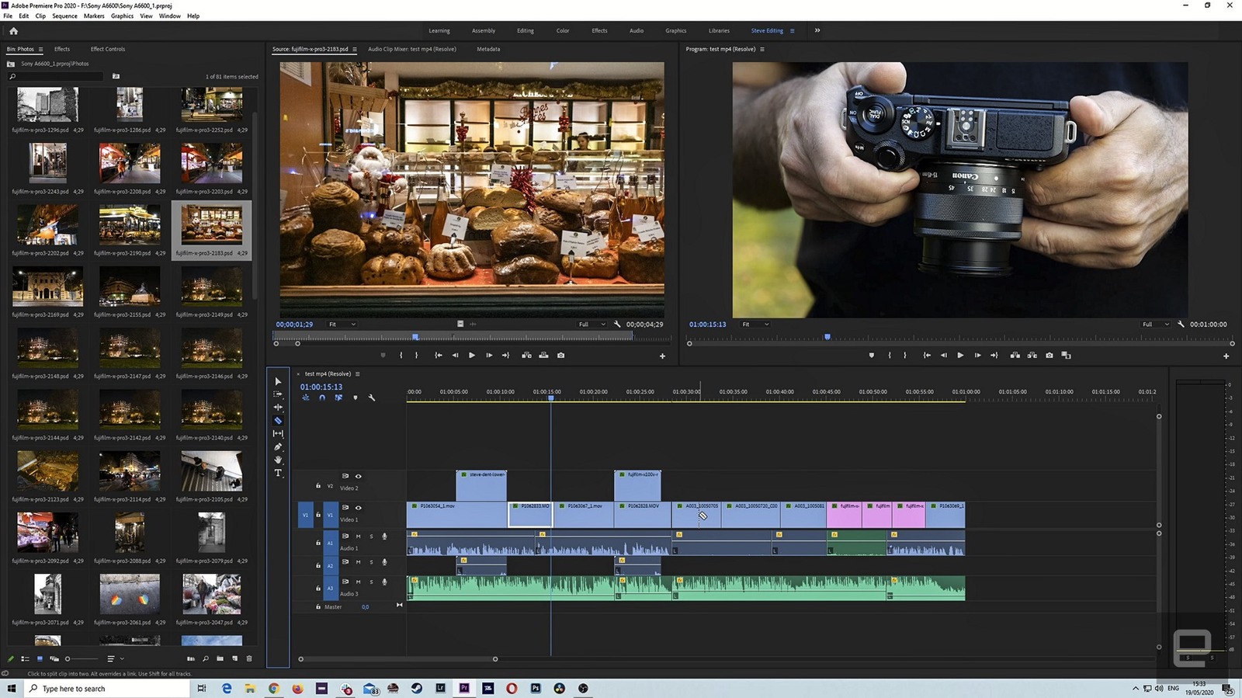This screenshot has height=698, width=1242.
Task: Mute the Audio 1 track
Action: (x=358, y=537)
